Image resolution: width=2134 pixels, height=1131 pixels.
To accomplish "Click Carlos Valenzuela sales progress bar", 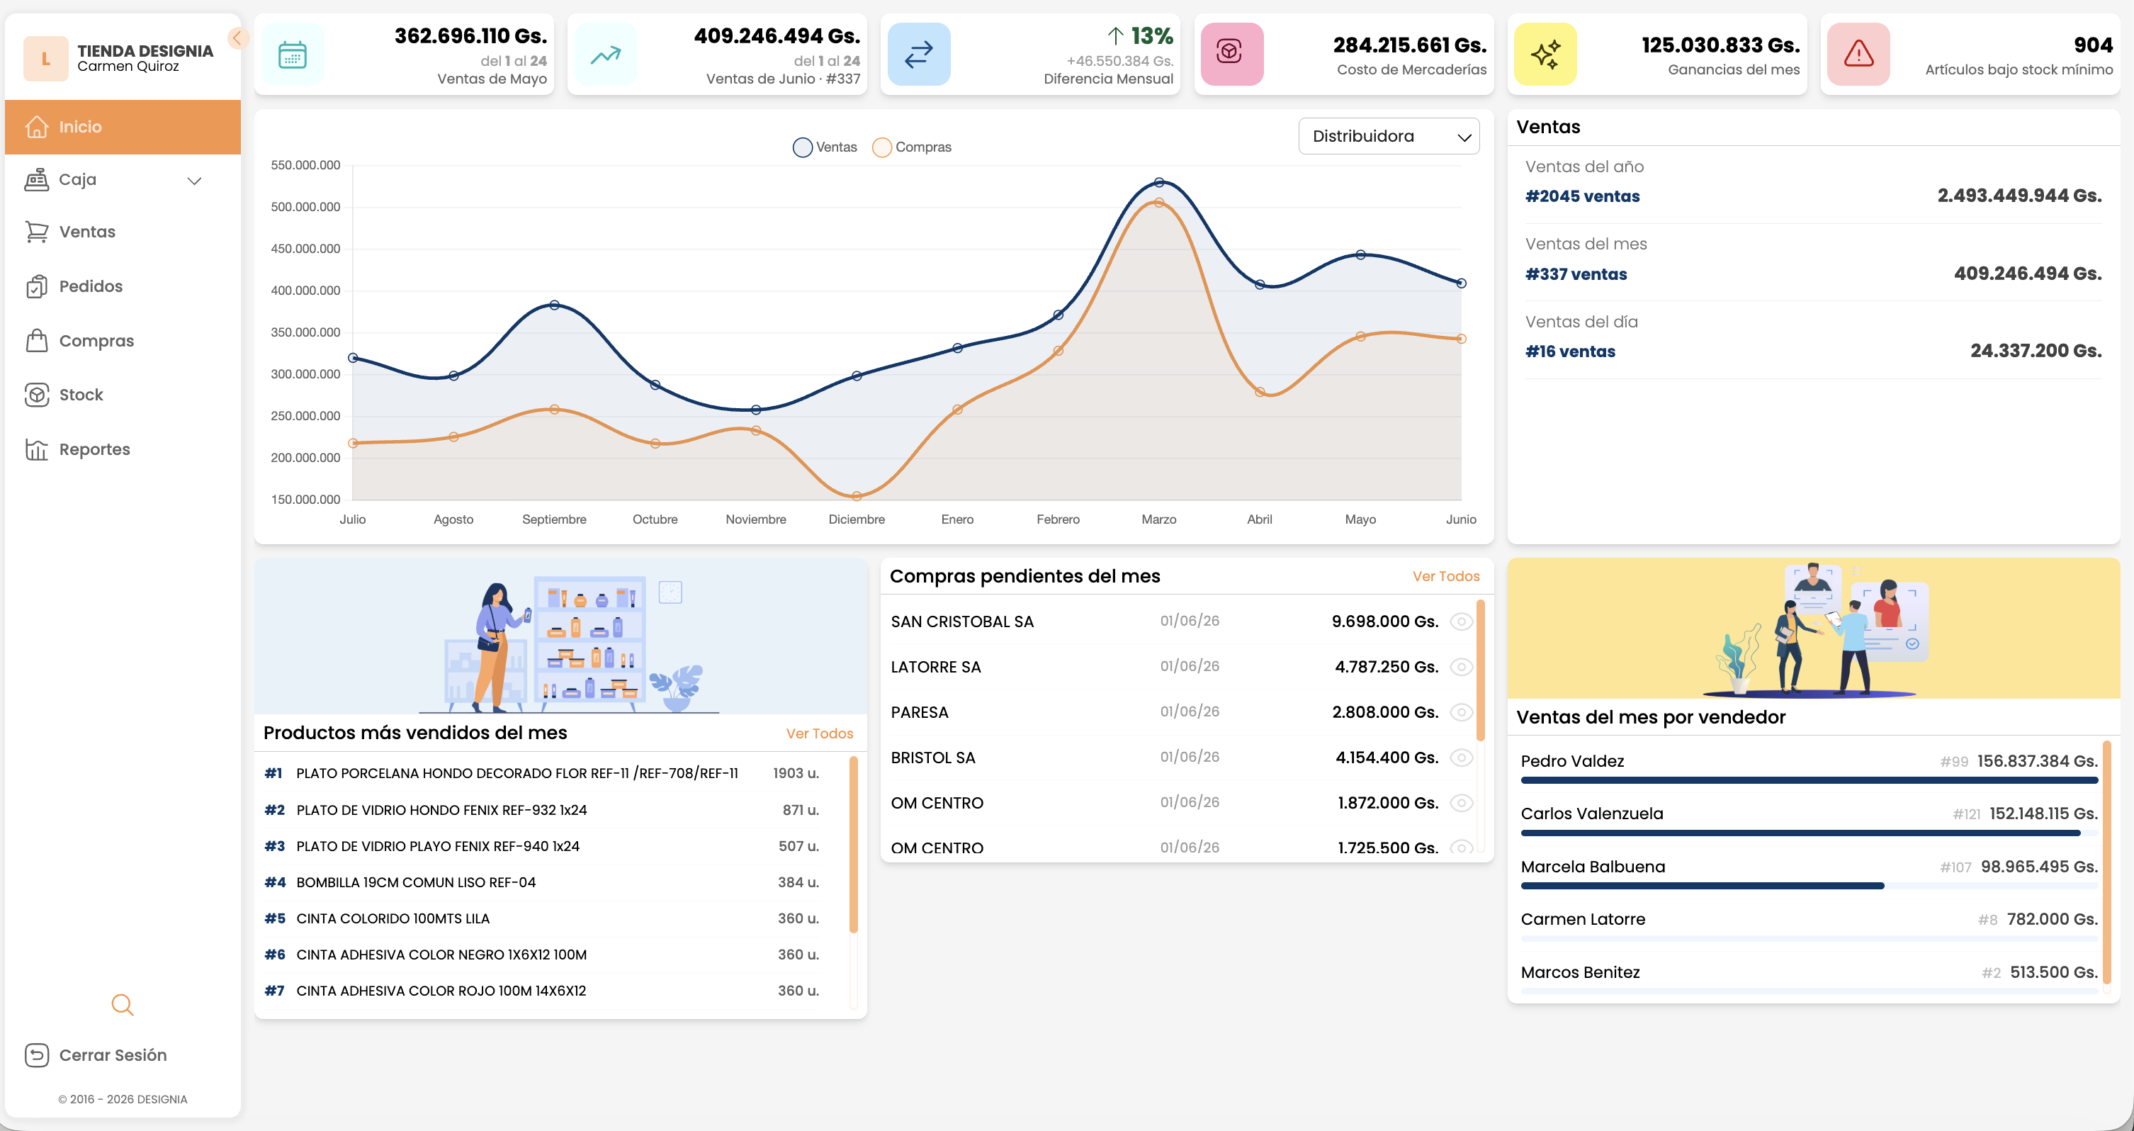I will 1810,833.
